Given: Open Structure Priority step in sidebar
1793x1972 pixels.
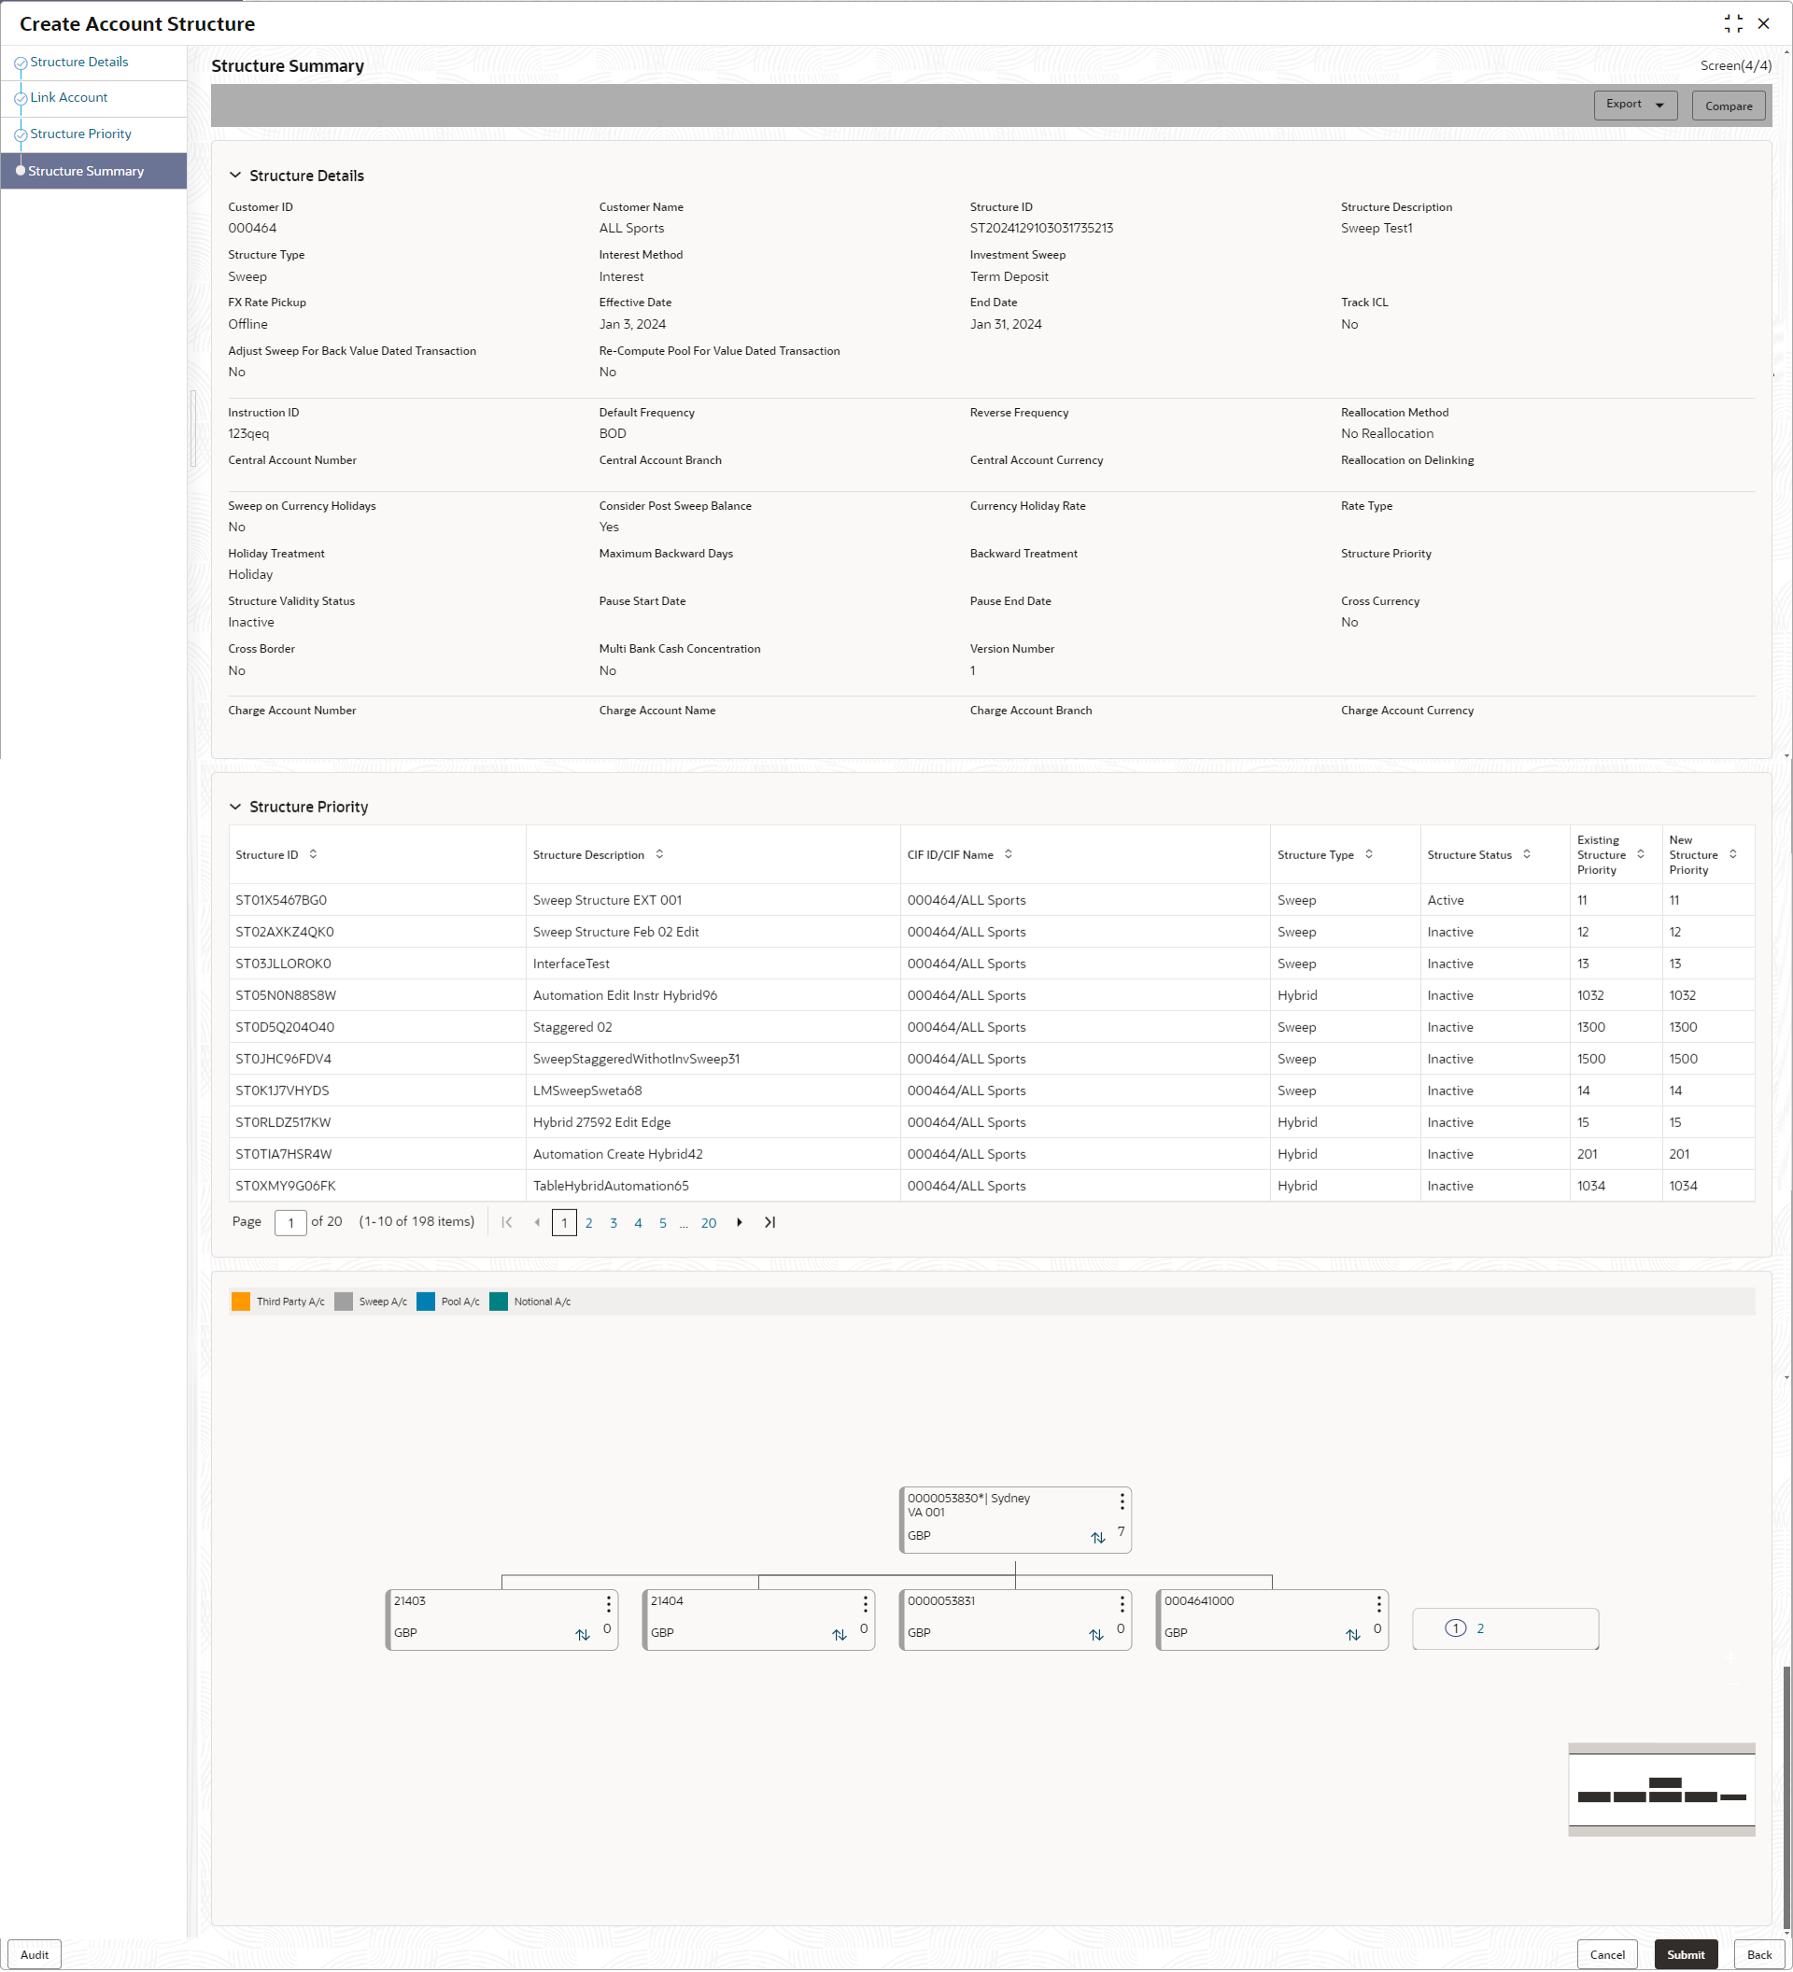Looking at the screenshot, I should tap(80, 134).
